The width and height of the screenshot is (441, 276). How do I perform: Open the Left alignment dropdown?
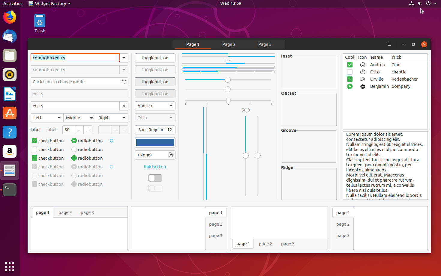click(46, 118)
